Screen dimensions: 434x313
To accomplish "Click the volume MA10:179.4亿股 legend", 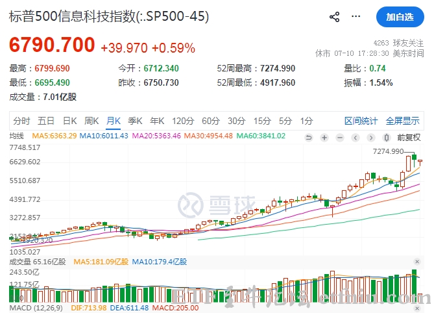I will (160, 262).
